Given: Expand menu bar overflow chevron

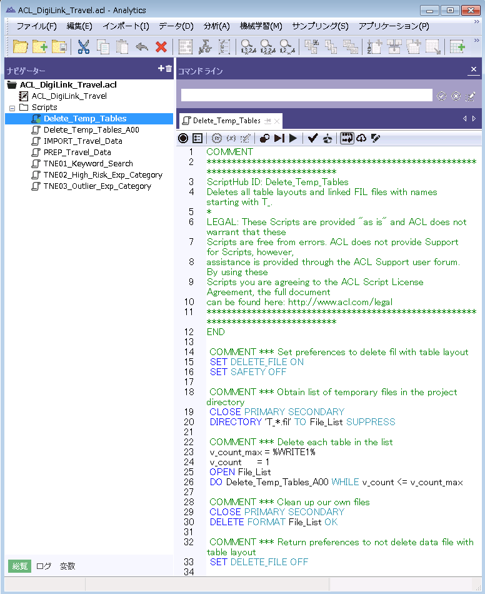Looking at the screenshot, I should (476, 21).
